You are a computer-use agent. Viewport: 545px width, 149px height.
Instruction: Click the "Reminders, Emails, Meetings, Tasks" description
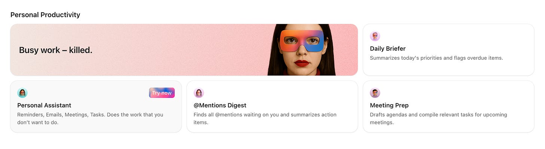(x=90, y=118)
